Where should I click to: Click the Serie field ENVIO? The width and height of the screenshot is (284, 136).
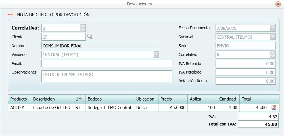point(246,46)
